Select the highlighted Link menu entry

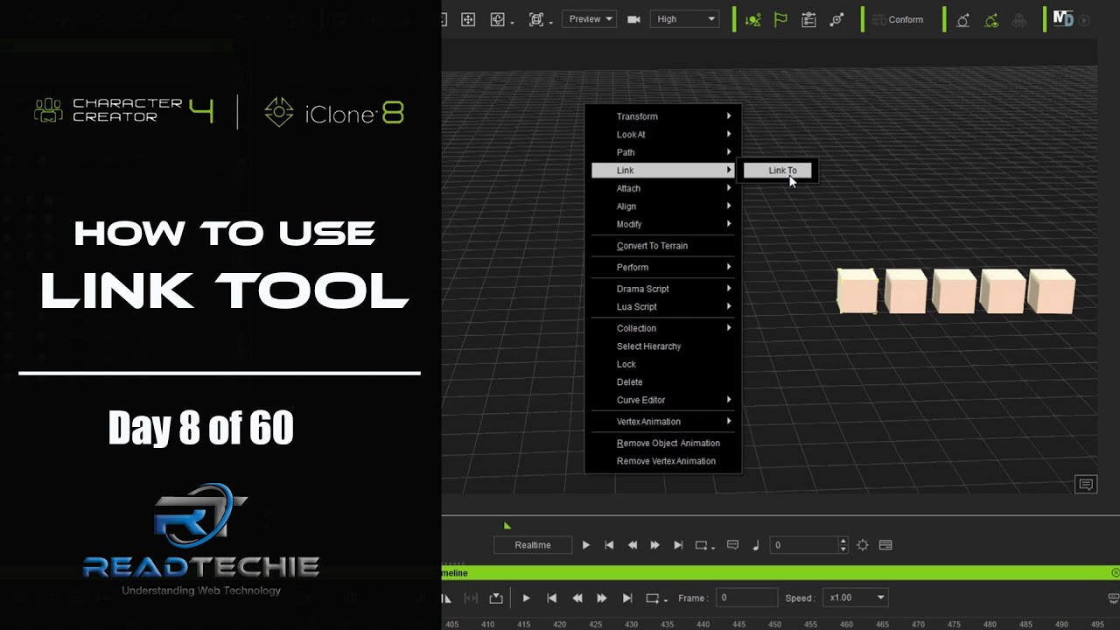[662, 171]
